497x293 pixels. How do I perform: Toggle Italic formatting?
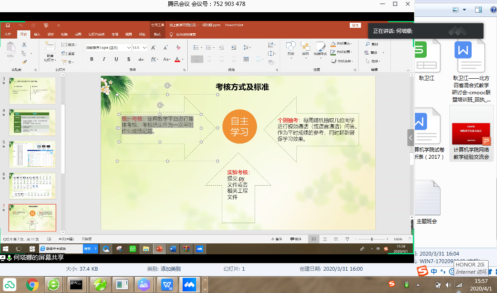coord(104,59)
